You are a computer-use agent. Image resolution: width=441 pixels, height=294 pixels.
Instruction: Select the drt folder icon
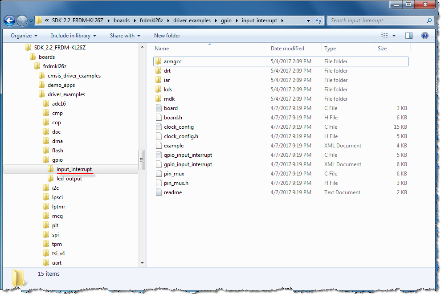pos(159,71)
